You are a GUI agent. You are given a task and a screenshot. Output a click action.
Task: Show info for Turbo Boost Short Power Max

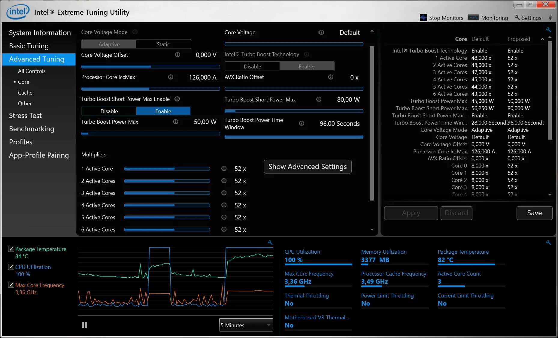pos(319,99)
